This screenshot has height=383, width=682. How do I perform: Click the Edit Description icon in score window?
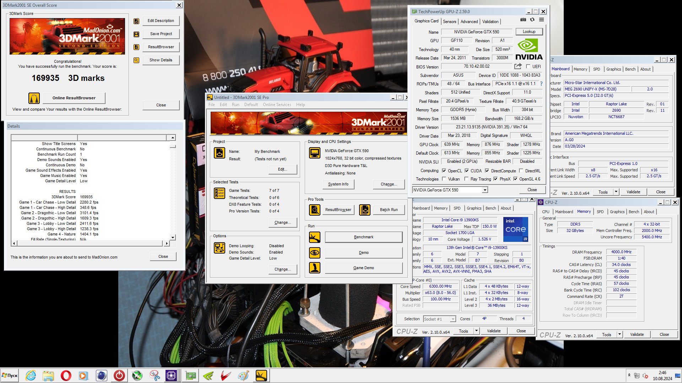point(136,21)
